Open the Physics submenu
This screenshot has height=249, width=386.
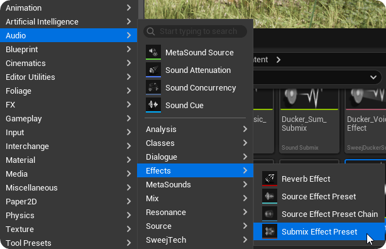(x=69, y=215)
